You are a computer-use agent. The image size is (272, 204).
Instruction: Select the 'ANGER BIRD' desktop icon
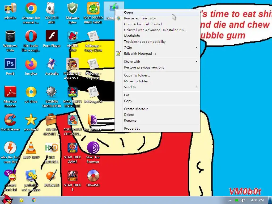(x=72, y=41)
